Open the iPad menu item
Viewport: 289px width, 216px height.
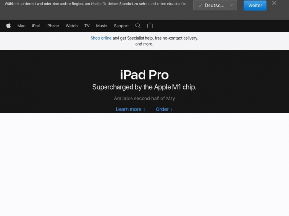click(x=36, y=26)
